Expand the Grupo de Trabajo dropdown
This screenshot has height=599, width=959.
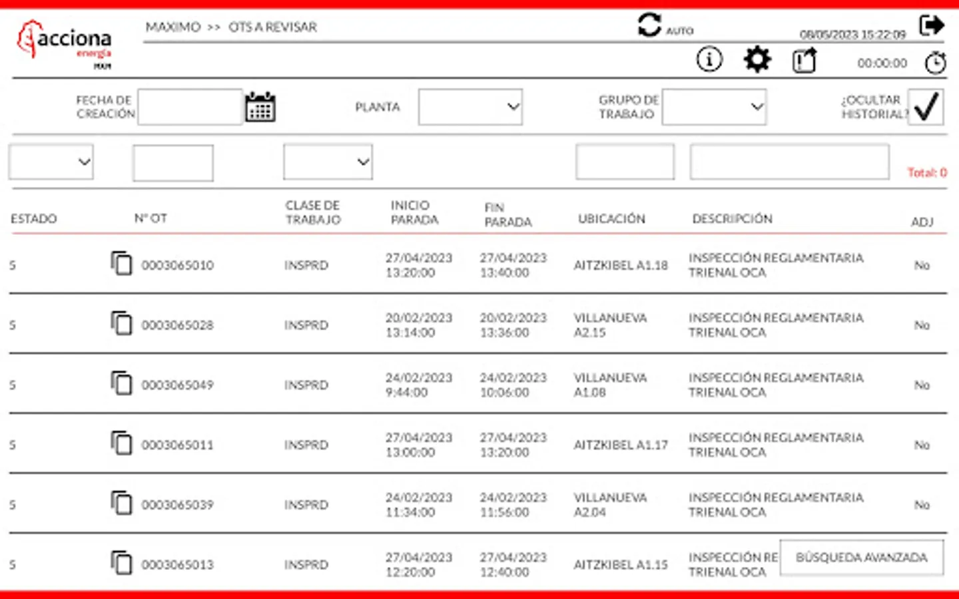tap(714, 106)
